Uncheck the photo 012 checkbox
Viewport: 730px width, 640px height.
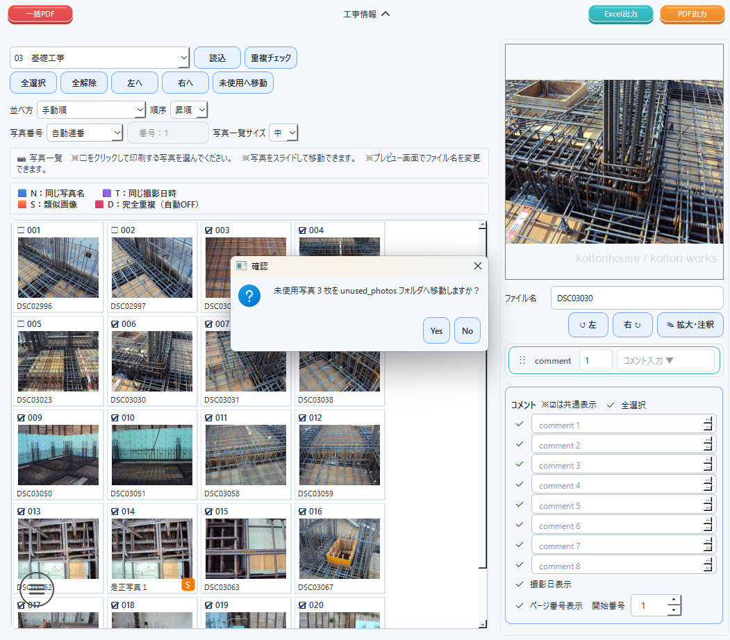303,418
